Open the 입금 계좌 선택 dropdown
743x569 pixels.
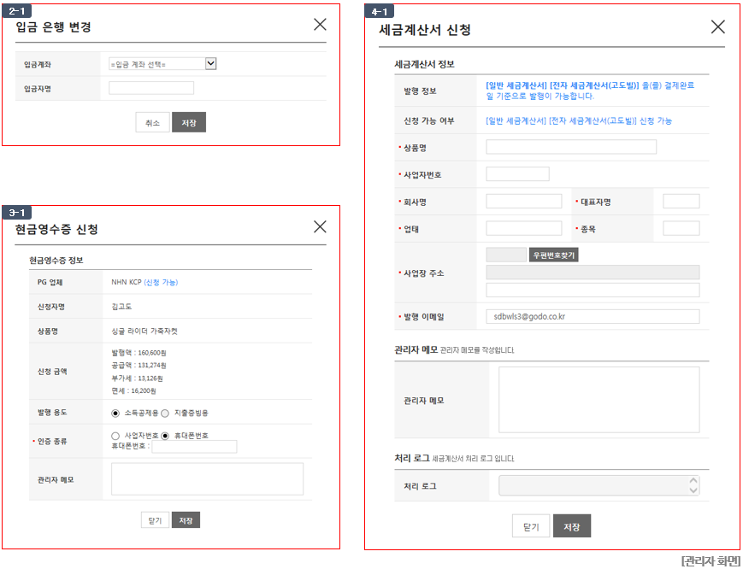162,64
